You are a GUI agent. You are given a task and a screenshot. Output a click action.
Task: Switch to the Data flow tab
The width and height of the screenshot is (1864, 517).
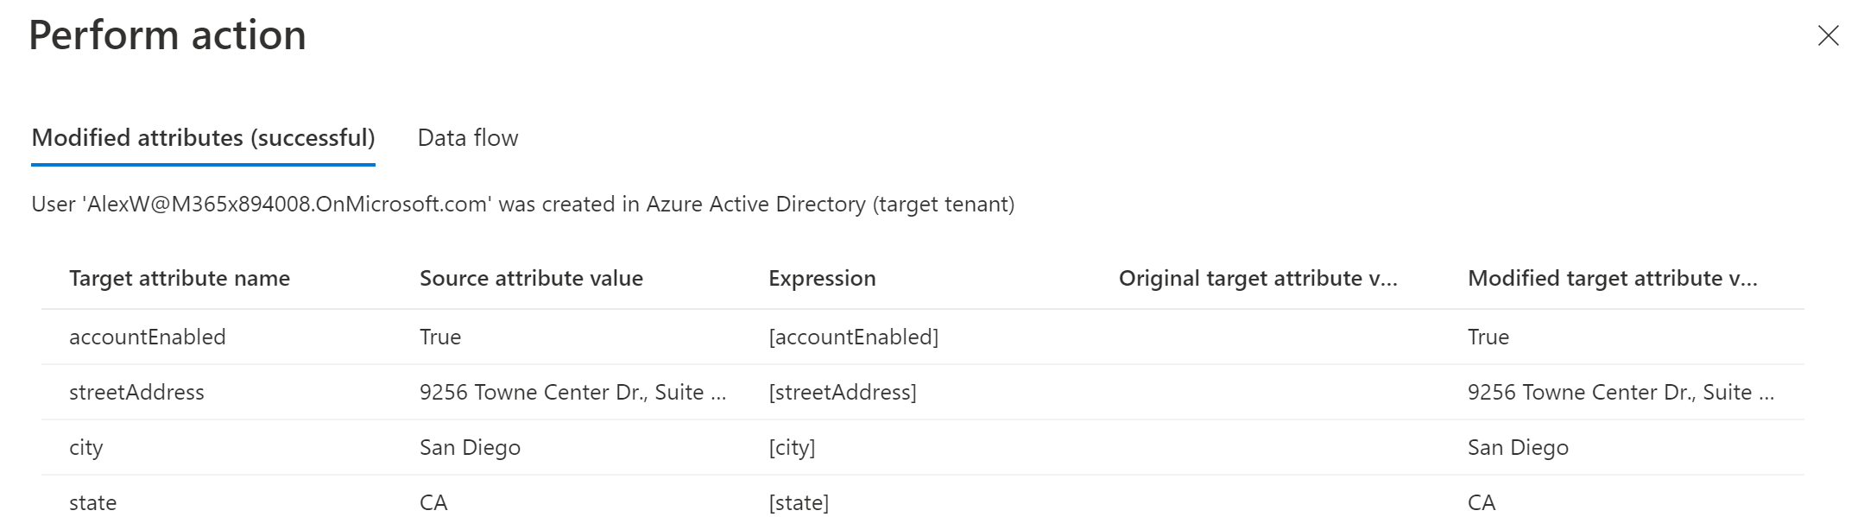(468, 138)
